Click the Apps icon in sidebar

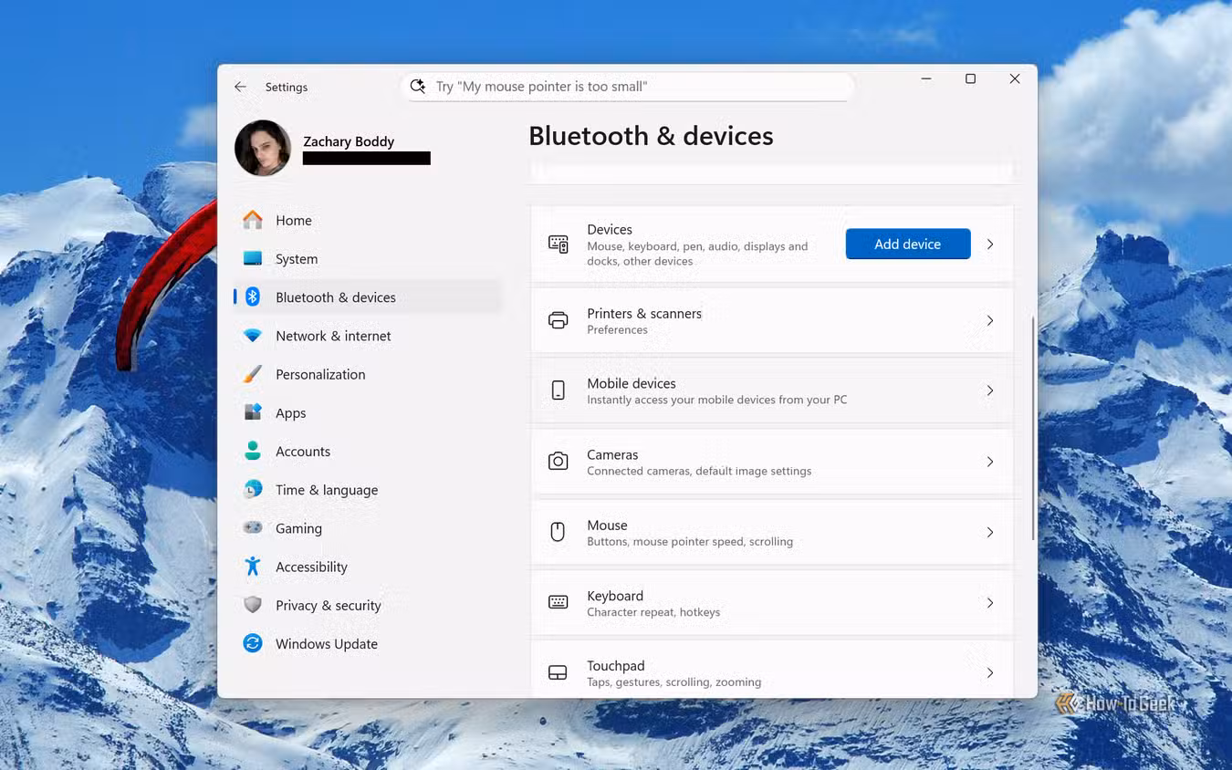[253, 412]
